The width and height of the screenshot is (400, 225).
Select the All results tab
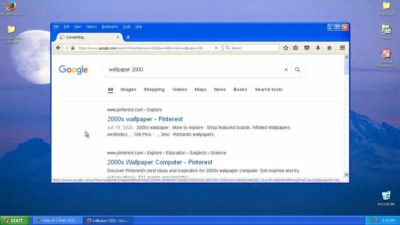coord(110,89)
